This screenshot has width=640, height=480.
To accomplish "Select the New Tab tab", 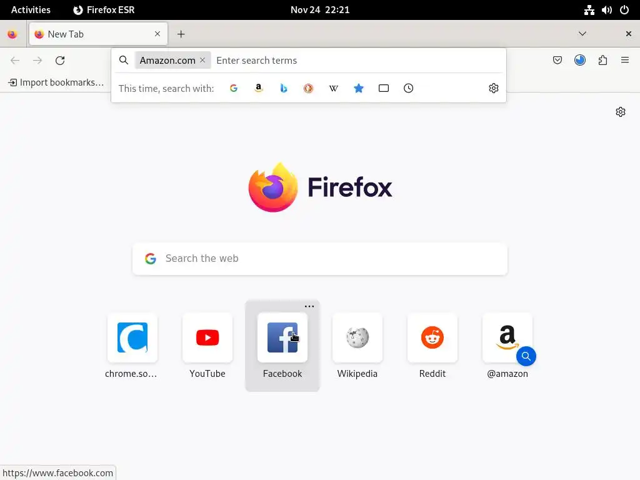I will (x=98, y=34).
